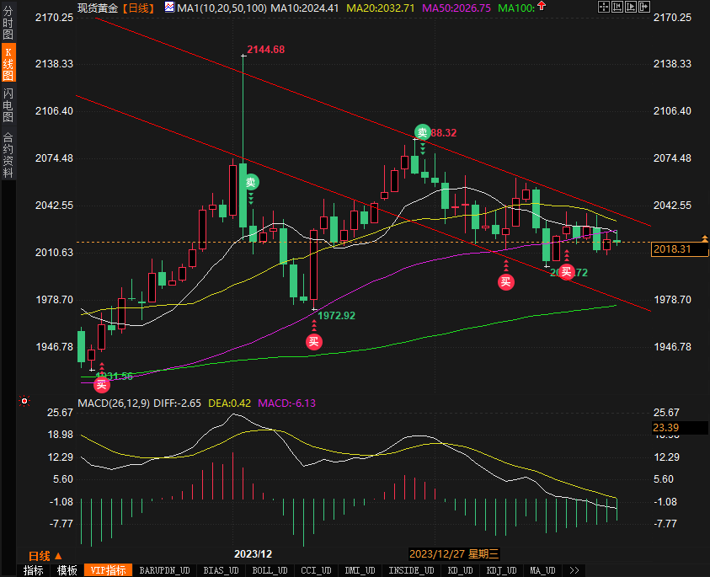Click the red sun marker left of MACD
710x577 pixels.
click(x=24, y=401)
